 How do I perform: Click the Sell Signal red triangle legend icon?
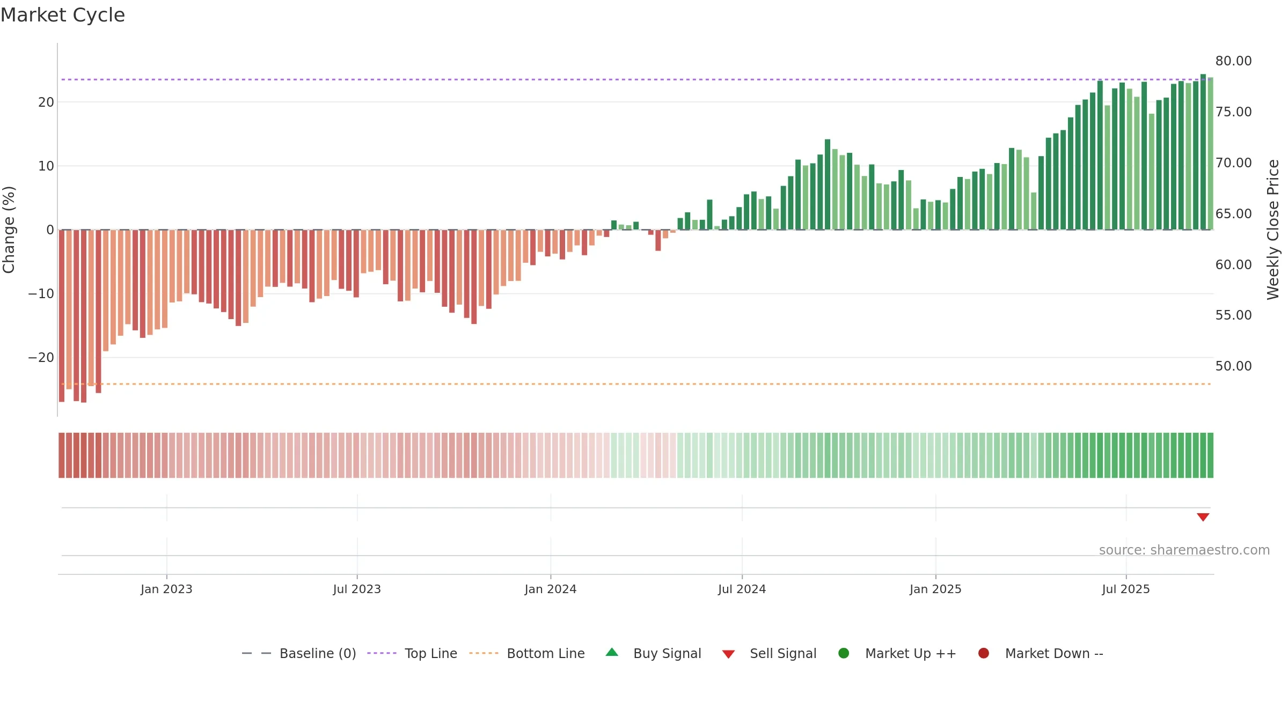point(728,654)
